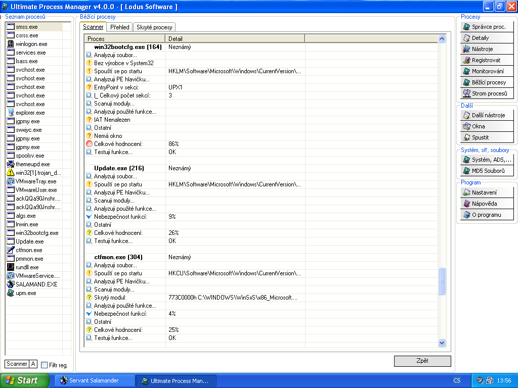The height and width of the screenshot is (388, 518).
Task: Click the Scanner button at bottom left
Action: pyautogui.click(x=17, y=364)
